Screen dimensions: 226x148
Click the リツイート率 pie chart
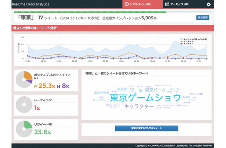pos(24,129)
